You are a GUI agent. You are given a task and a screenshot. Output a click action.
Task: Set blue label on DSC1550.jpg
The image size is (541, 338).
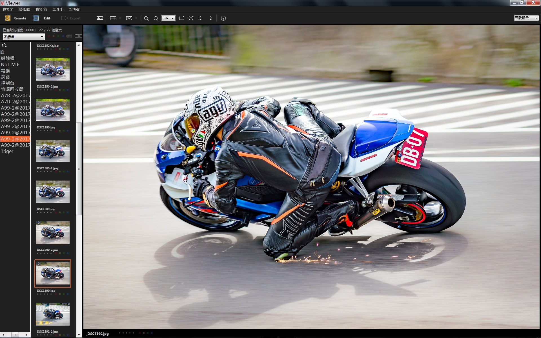[68, 131]
